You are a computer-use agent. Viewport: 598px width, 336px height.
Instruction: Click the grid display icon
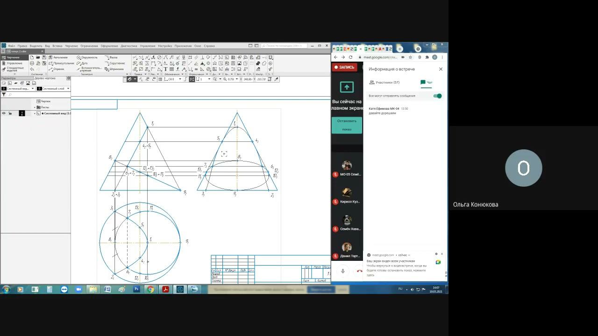tap(160, 79)
